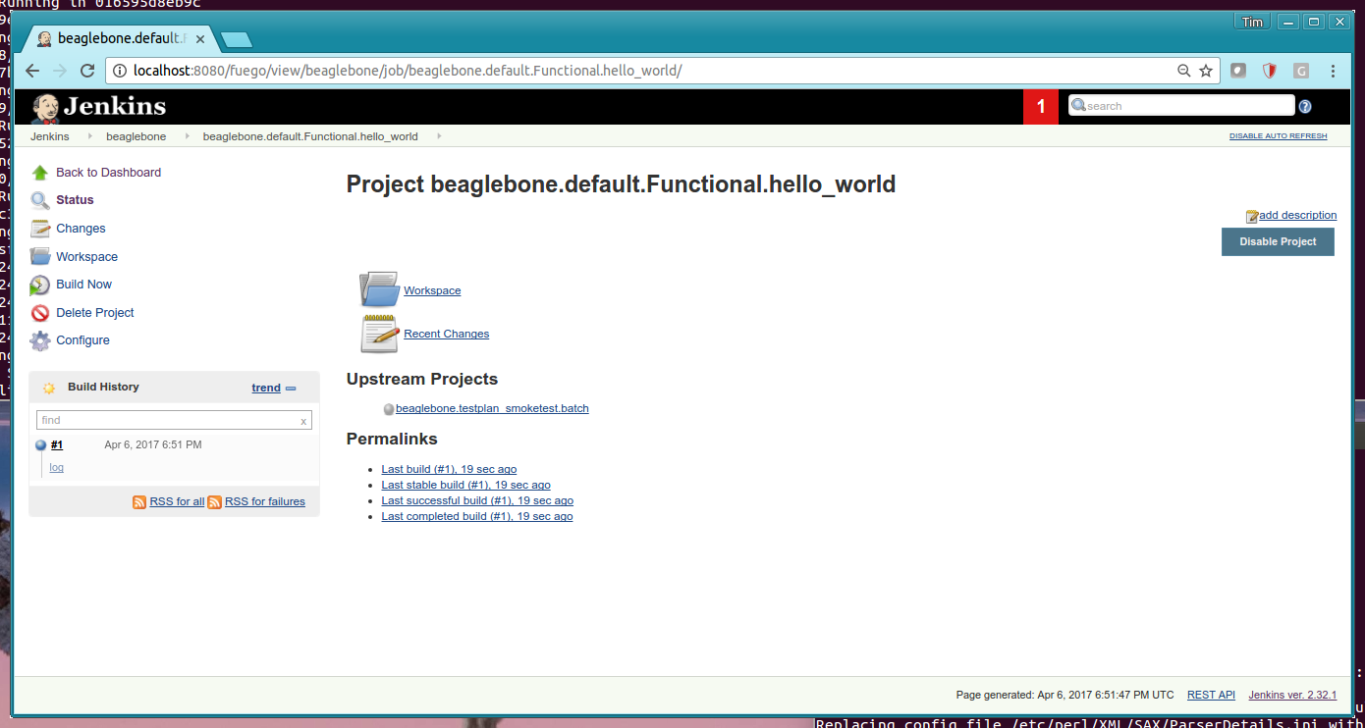
Task: Expand the Jenkins breadcrumb arrow
Action: point(88,136)
